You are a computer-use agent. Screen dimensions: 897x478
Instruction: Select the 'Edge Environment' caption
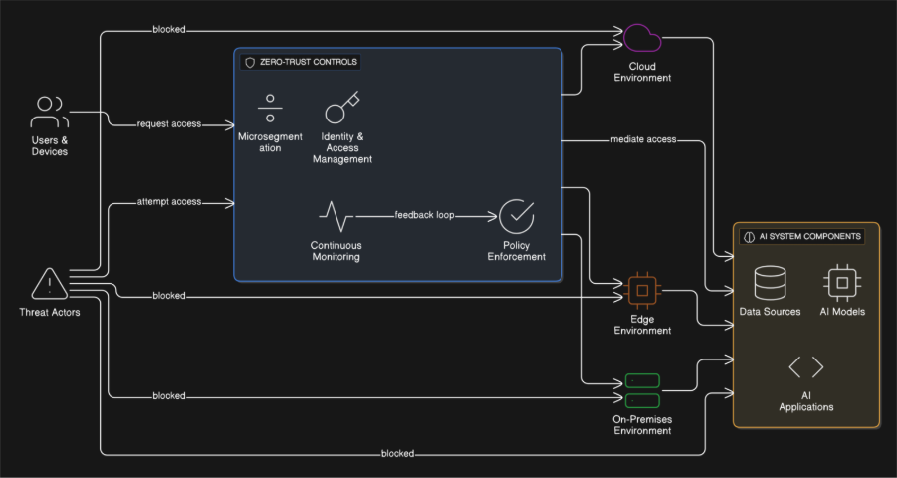tap(642, 325)
